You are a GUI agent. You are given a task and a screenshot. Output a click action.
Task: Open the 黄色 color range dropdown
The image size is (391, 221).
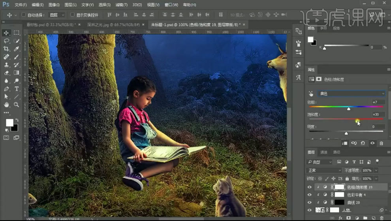pyautogui.click(x=351, y=94)
